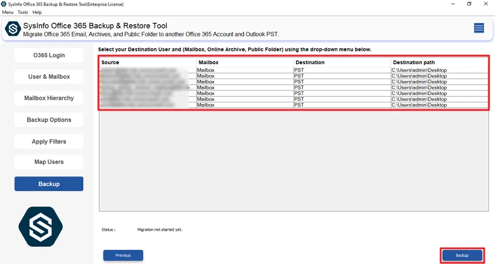The height and width of the screenshot is (264, 495).
Task: Open the Backup Options step
Action: tap(49, 120)
